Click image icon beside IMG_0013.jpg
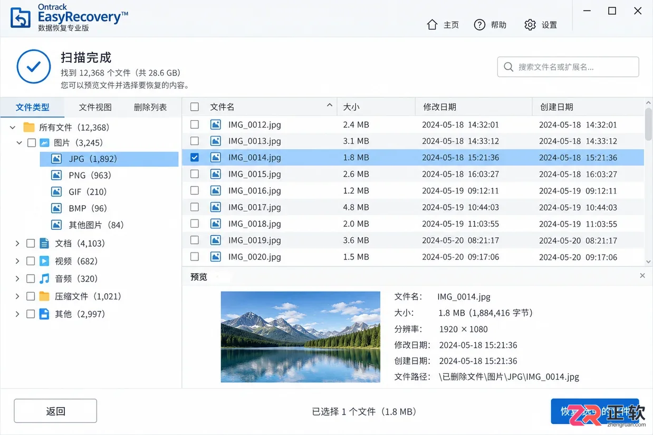The height and width of the screenshot is (435, 653). coord(215,141)
